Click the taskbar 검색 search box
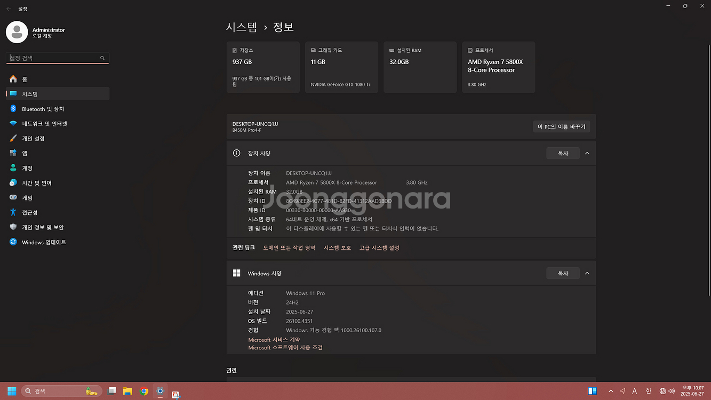The image size is (711, 400). (61, 391)
